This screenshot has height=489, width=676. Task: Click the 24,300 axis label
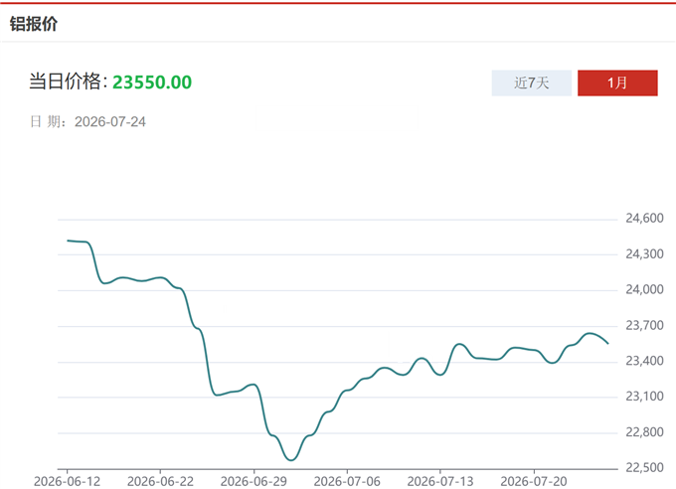pos(644,254)
